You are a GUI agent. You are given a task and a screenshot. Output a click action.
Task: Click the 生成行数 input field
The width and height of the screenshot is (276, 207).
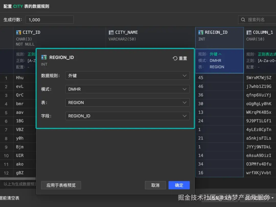point(50,20)
